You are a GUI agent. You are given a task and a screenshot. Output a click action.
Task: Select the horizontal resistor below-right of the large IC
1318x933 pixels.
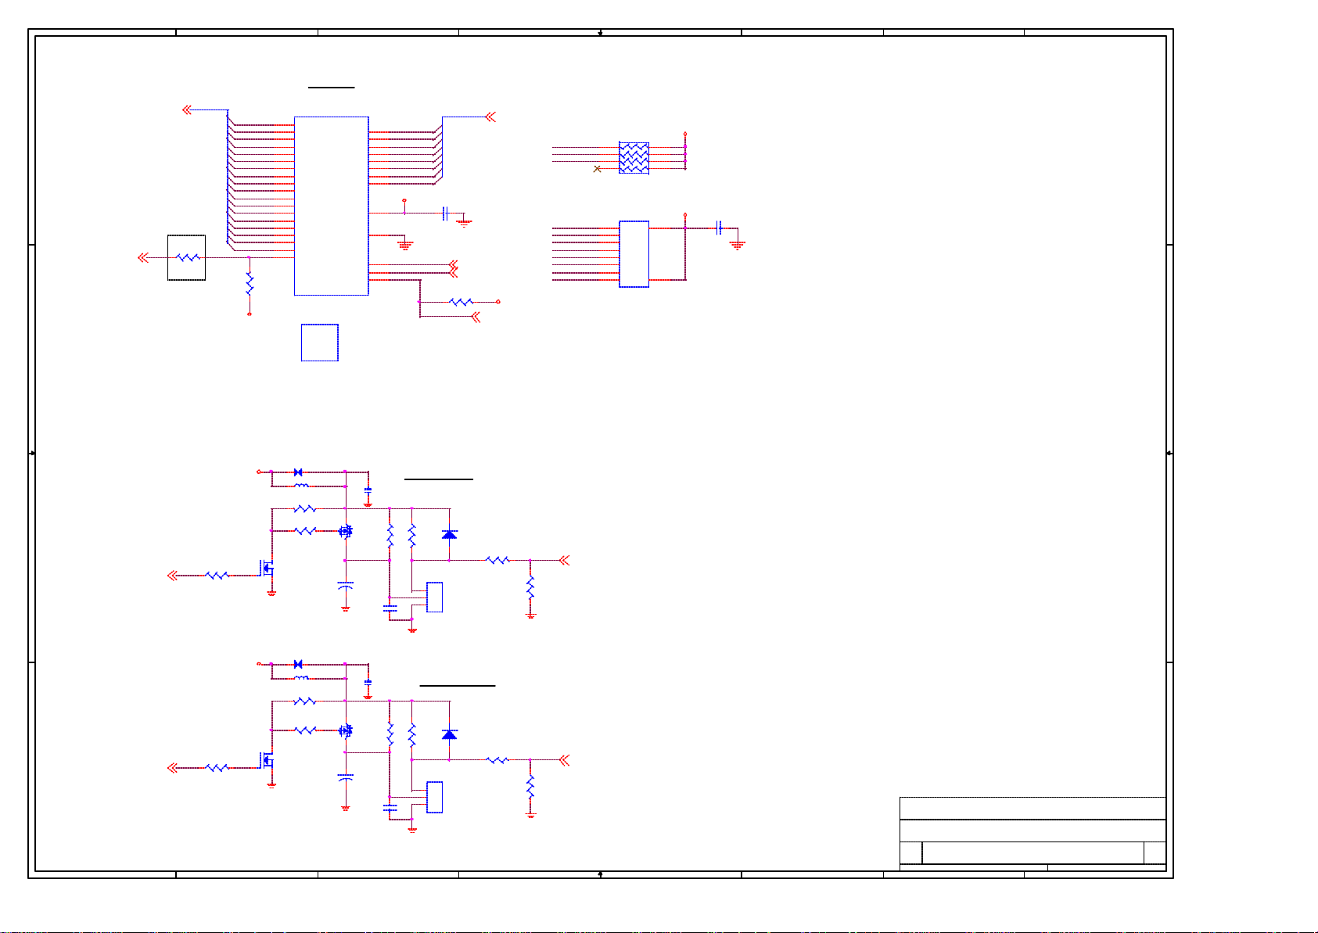click(x=461, y=302)
